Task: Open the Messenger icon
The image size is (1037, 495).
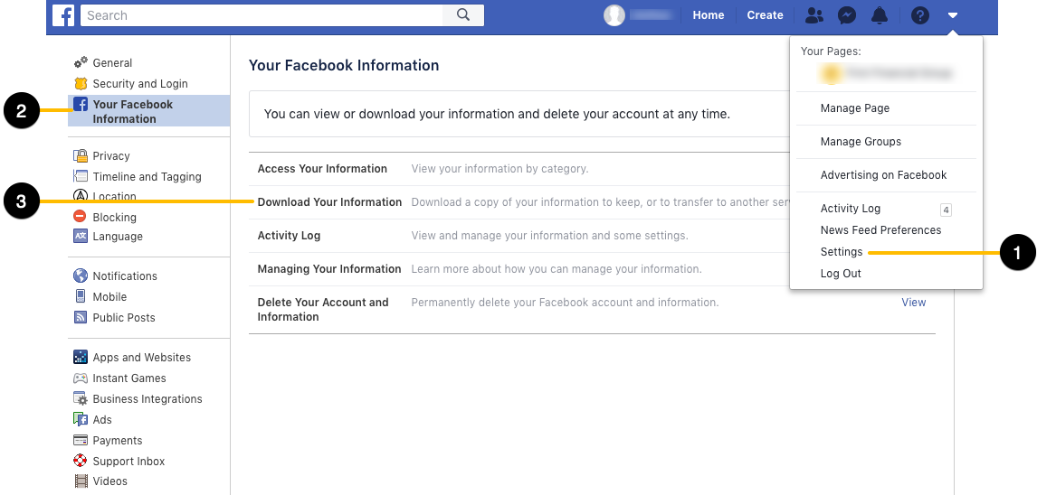Action: pyautogui.click(x=847, y=15)
